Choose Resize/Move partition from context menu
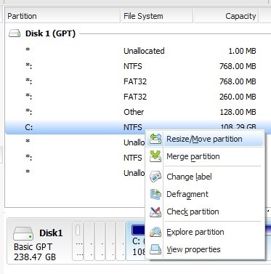This screenshot has height=274, width=271. [x=205, y=139]
